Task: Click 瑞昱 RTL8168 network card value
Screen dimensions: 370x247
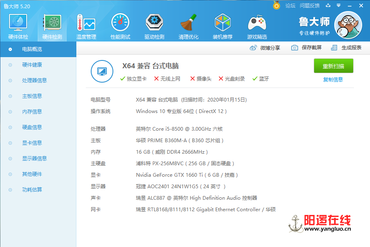Action: pyautogui.click(x=206, y=210)
